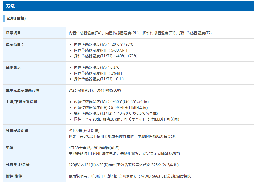Select the 母机(母机) subsection heading

click(x=16, y=18)
